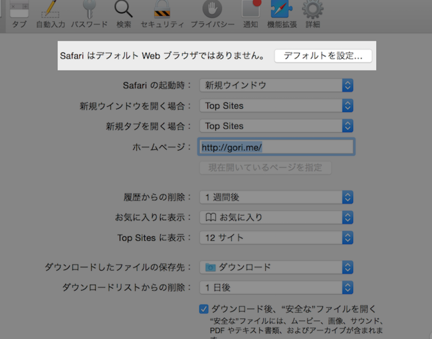Toggle ダウンロード後、"安全な"ファイルを開く checkbox

pyautogui.click(x=203, y=309)
